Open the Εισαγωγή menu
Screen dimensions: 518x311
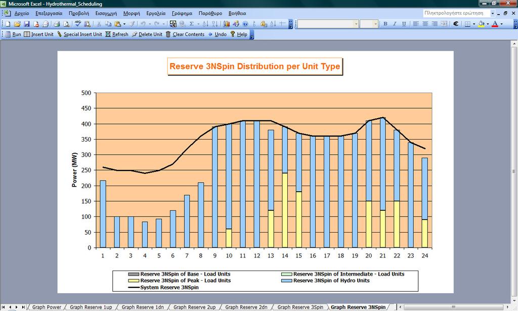pos(106,14)
